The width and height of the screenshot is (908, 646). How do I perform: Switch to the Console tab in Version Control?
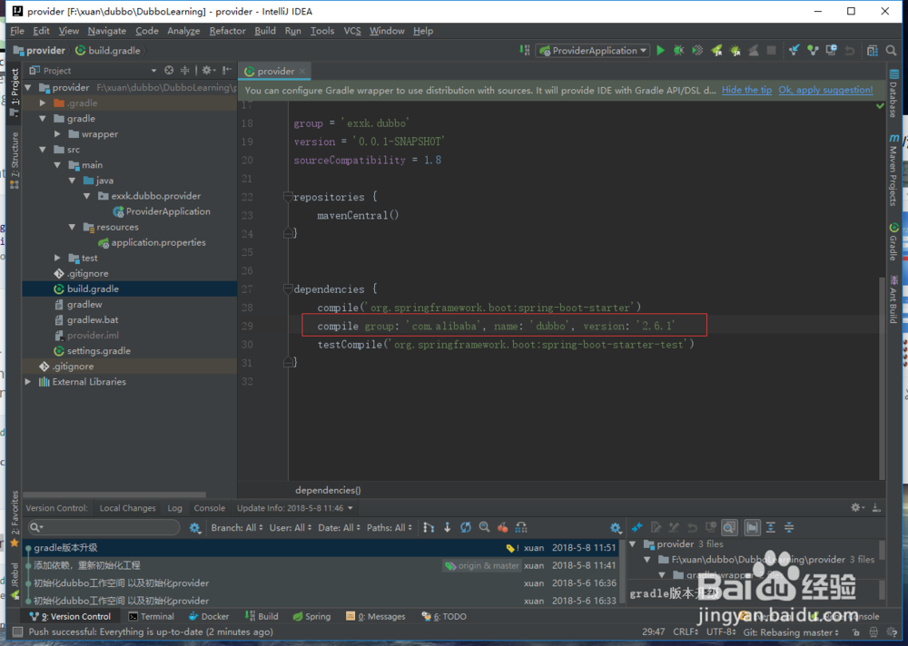[x=209, y=508]
